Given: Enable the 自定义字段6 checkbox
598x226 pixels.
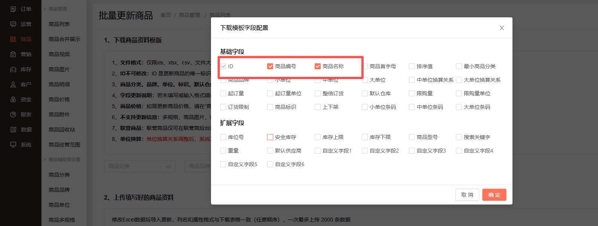Looking at the screenshot, I should pos(270,164).
